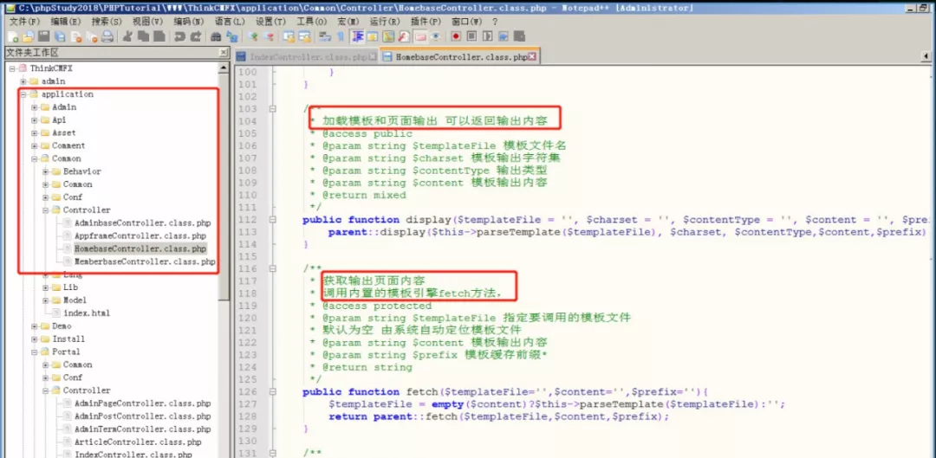The width and height of the screenshot is (936, 458).
Task: Toggle the fetch function fold marker at line 126
Action: [x=273, y=391]
